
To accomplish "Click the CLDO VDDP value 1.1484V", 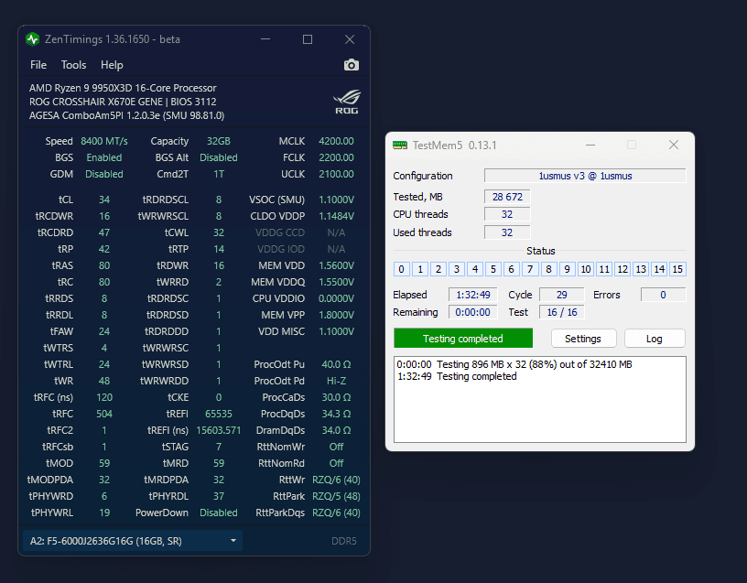I will [336, 216].
